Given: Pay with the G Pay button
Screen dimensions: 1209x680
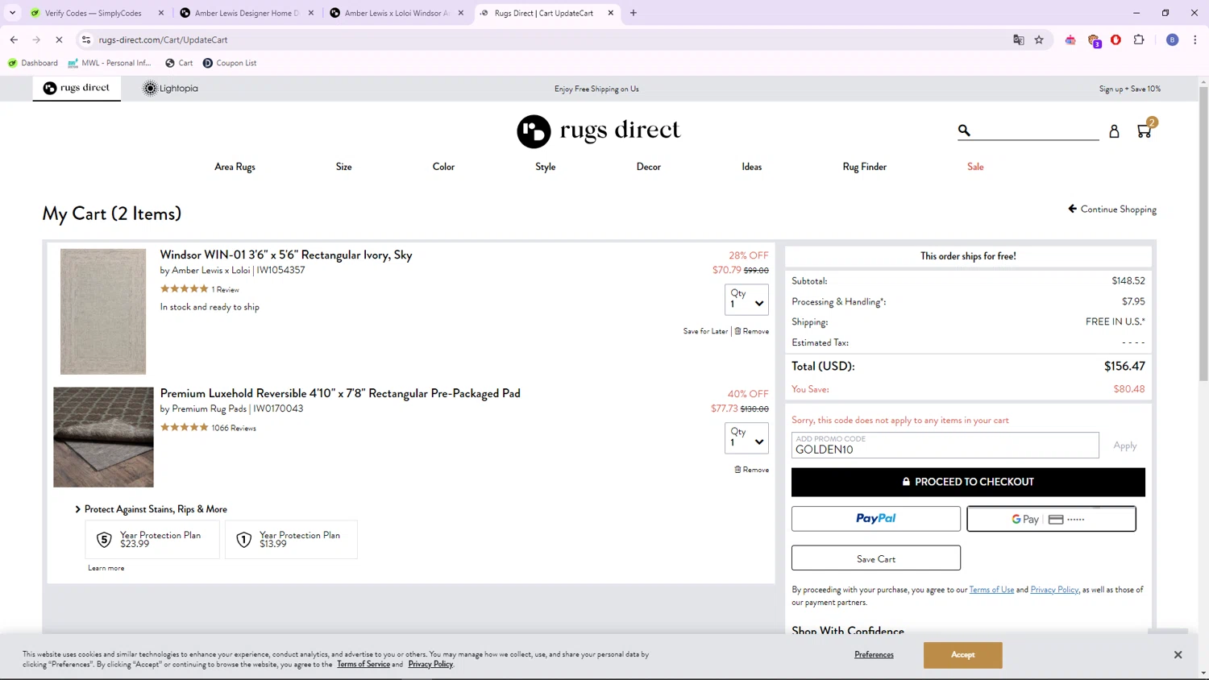Looking at the screenshot, I should click(x=1051, y=519).
